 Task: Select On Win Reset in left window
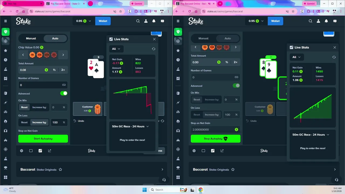[x=24, y=107]
